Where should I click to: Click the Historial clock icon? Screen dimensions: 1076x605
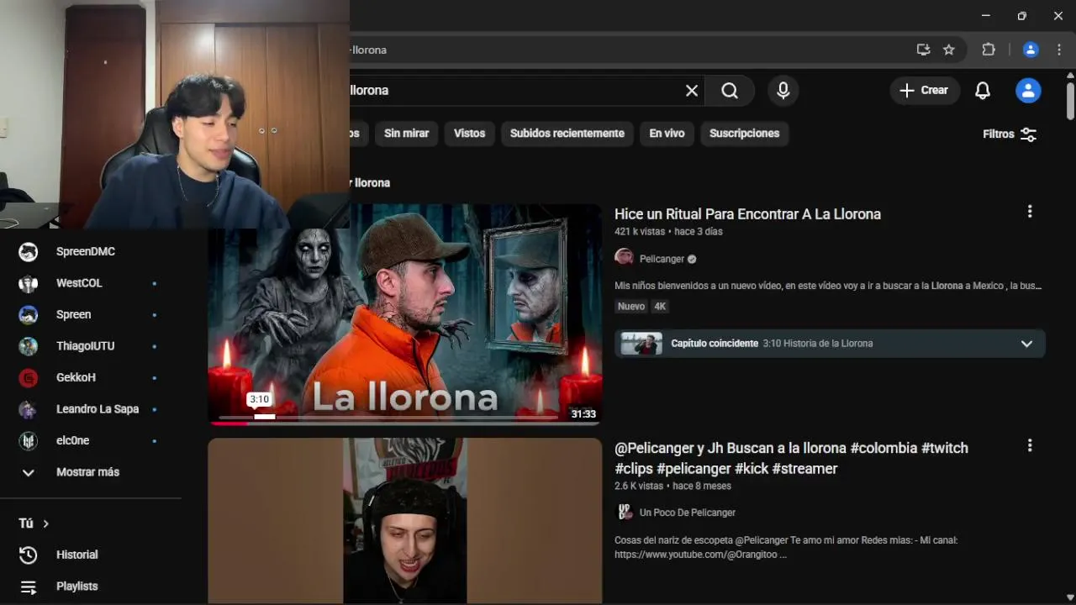(29, 555)
